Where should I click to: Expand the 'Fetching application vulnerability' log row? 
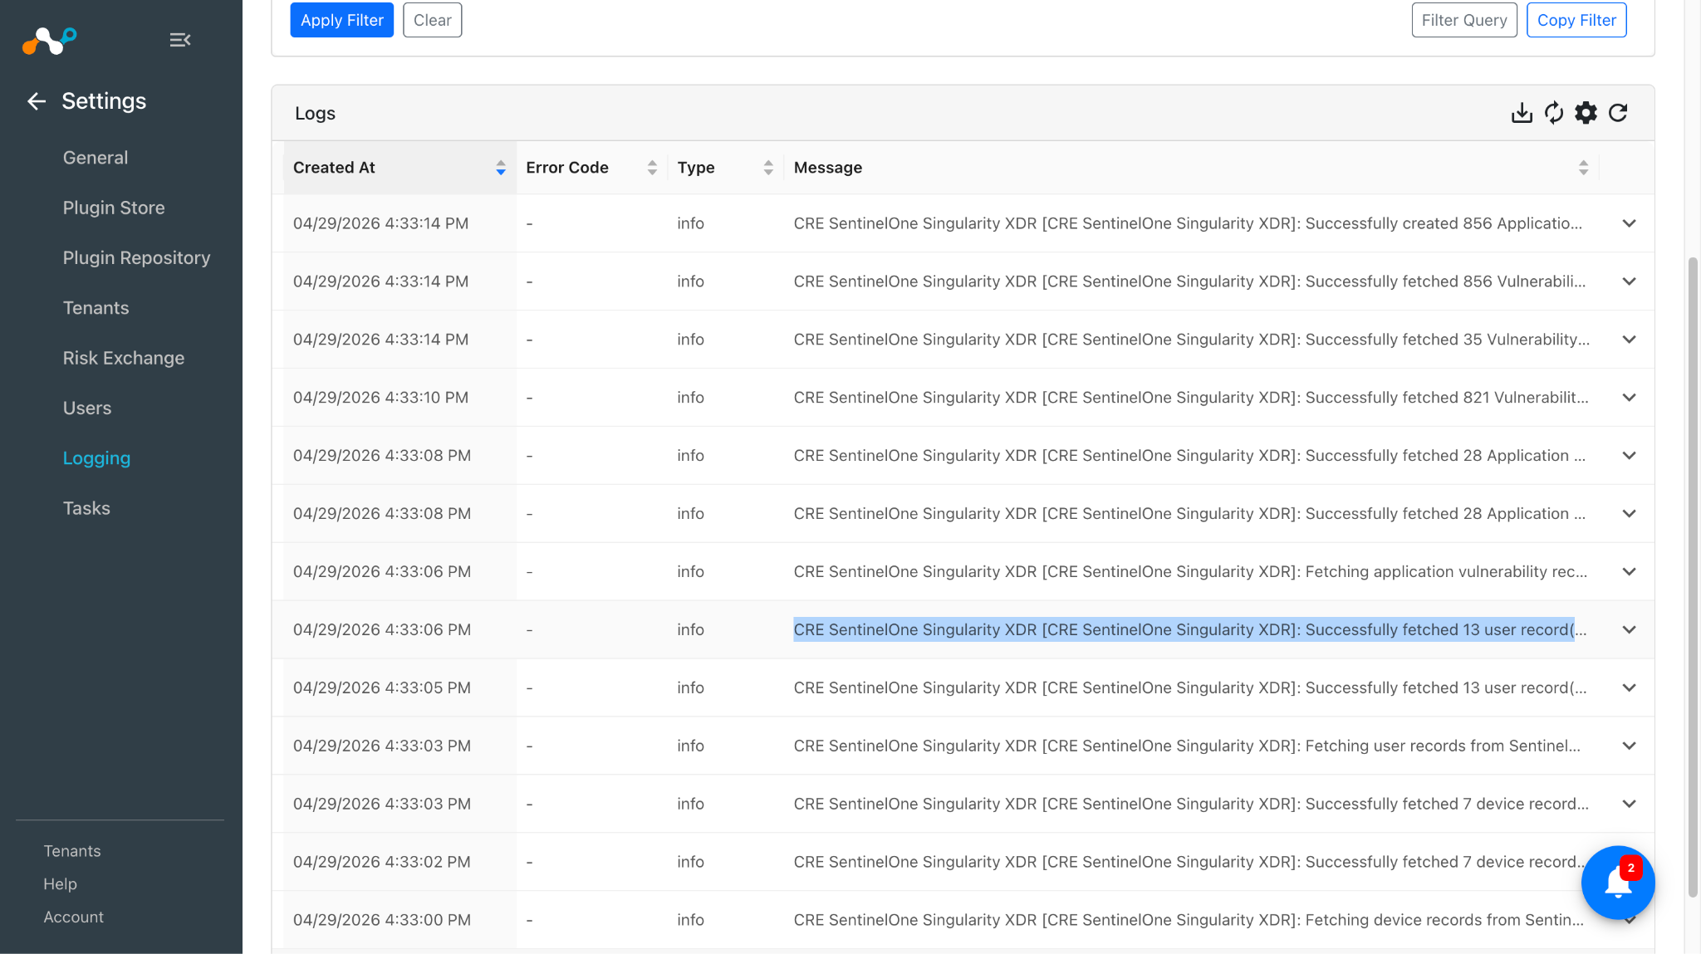pyautogui.click(x=1630, y=572)
